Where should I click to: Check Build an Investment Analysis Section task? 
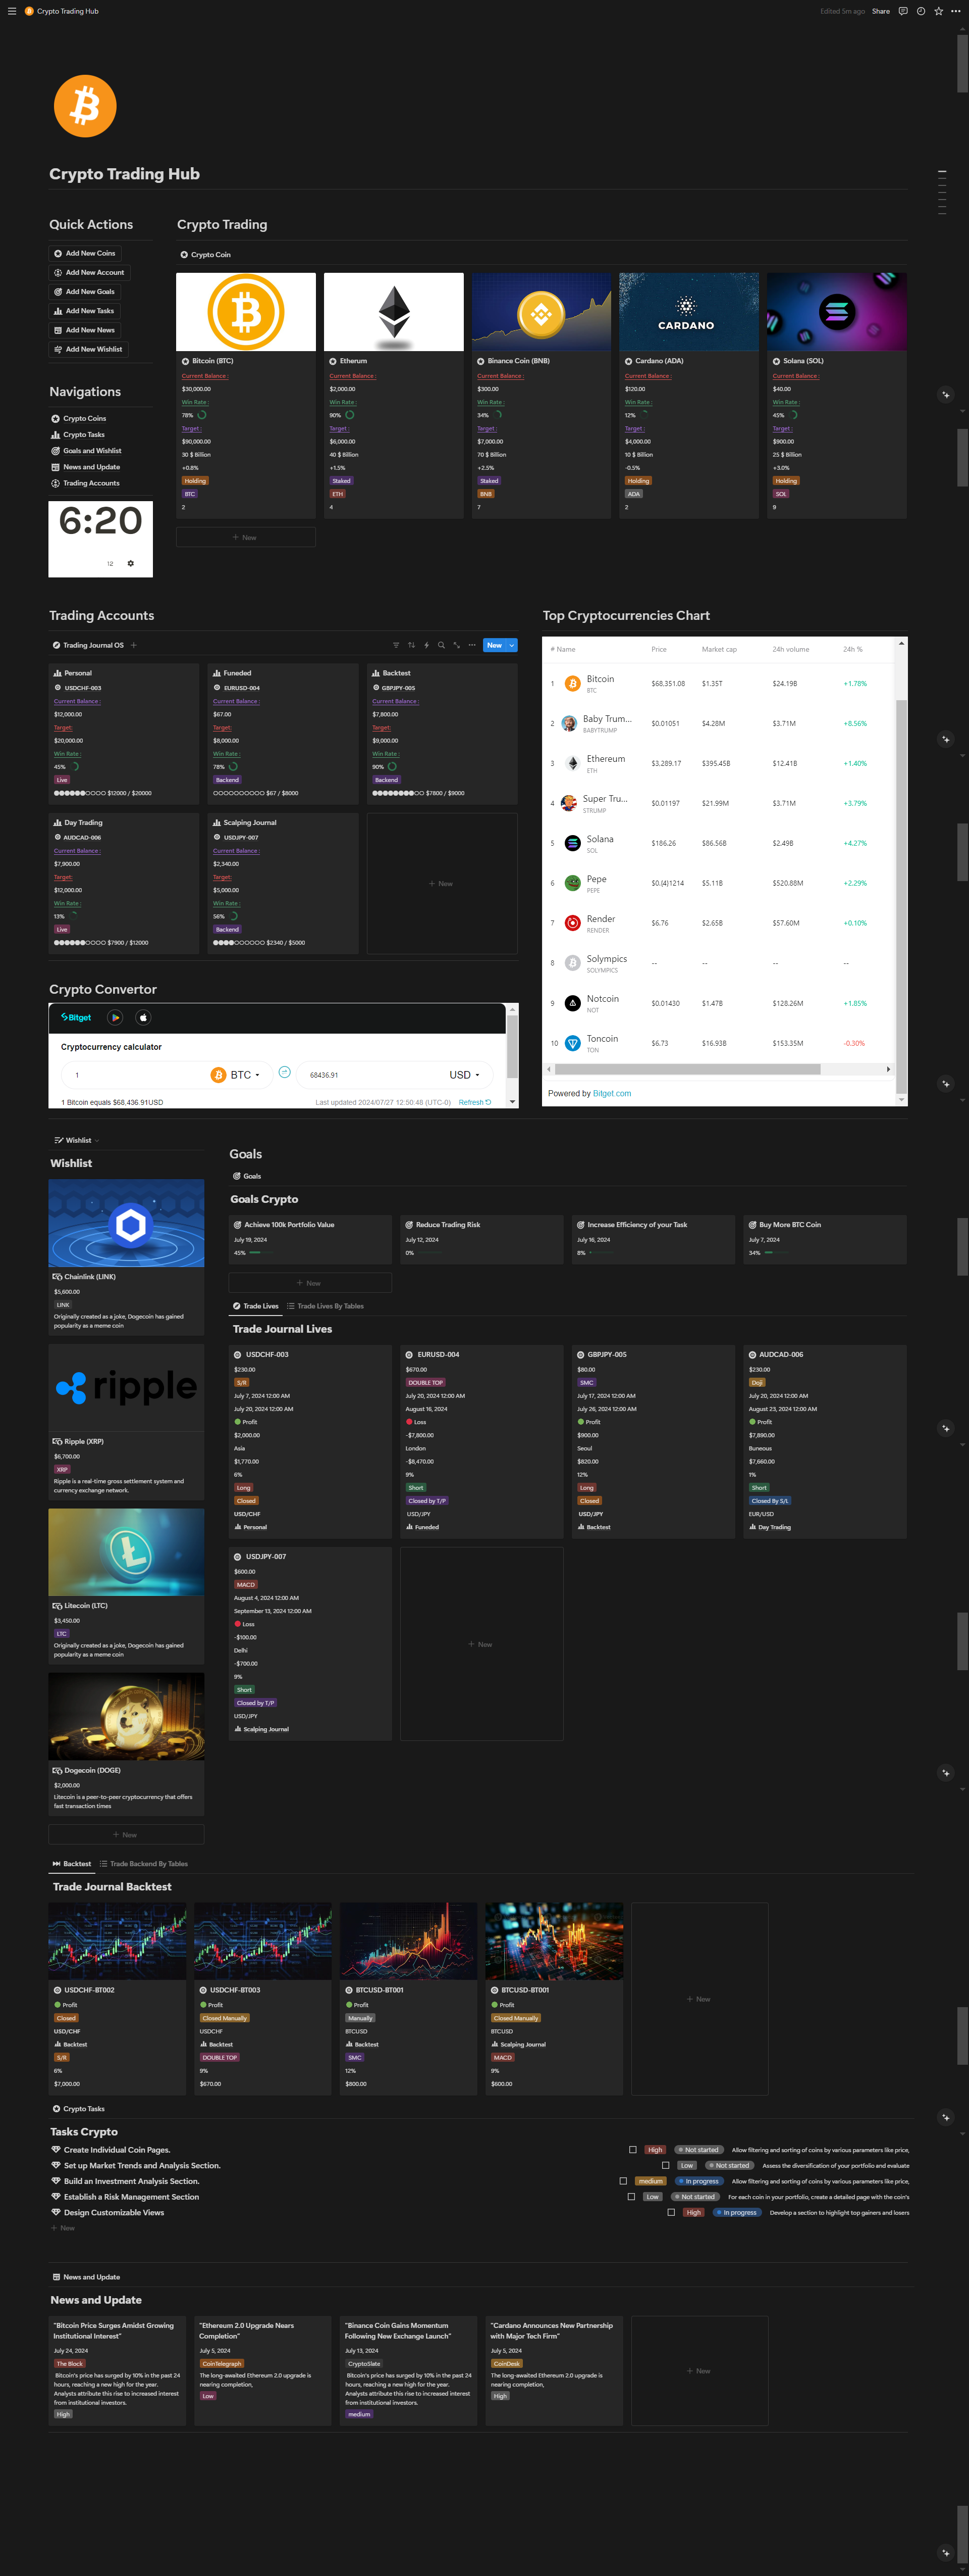(x=623, y=2181)
